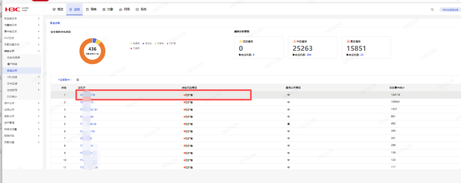This screenshot has width=461, height=183.
Task: Open the 系统 top navigation tab
Action: pyautogui.click(x=141, y=10)
